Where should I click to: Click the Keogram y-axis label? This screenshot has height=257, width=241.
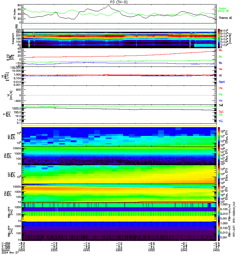(x=13, y=39)
